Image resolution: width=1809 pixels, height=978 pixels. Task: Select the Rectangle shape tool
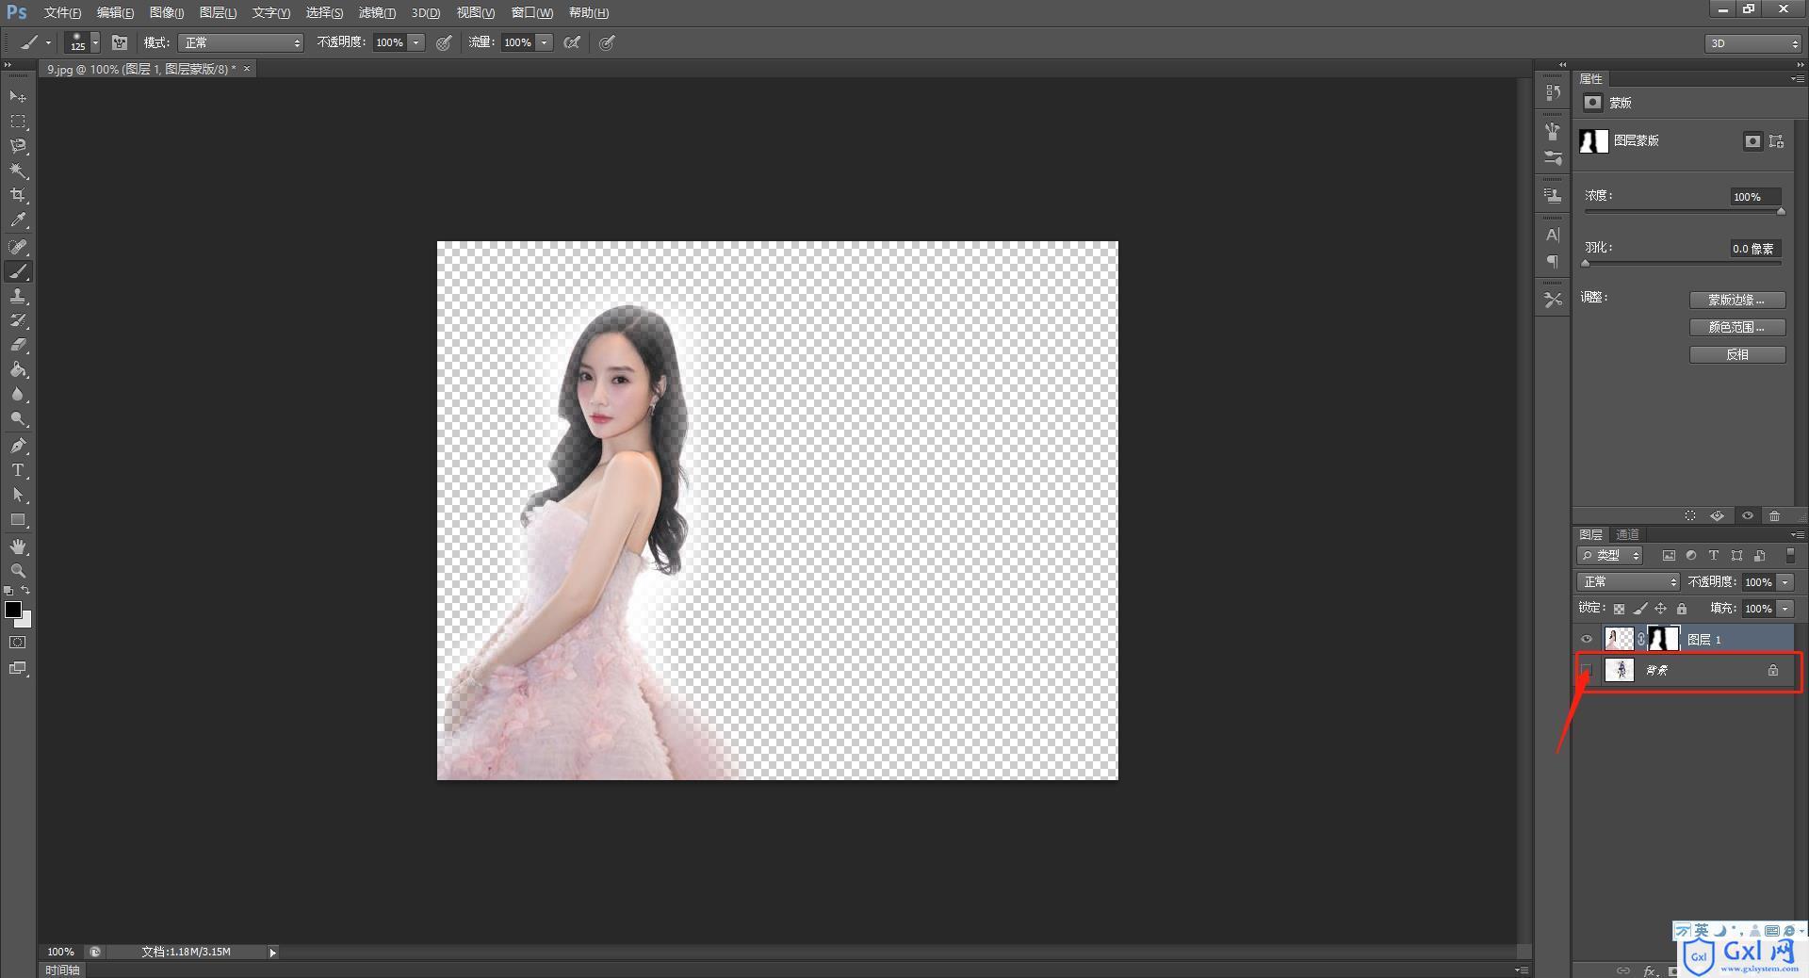pos(18,519)
